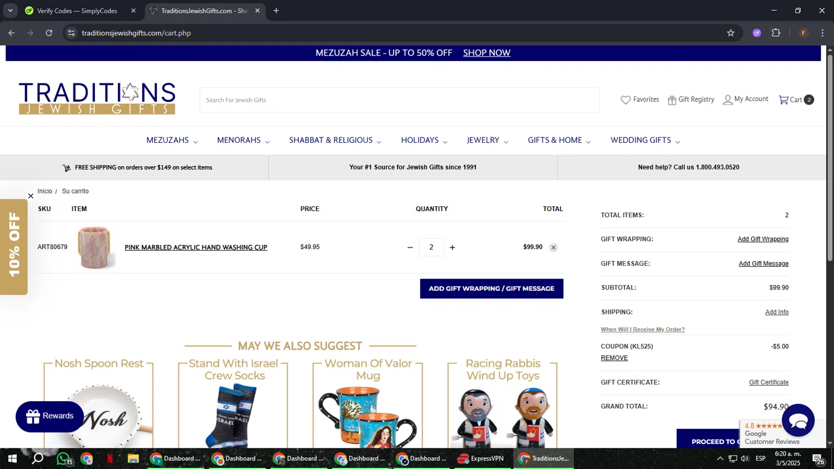
Task: Switch to Verify Codes SimplyCodes tab
Action: pos(77,11)
